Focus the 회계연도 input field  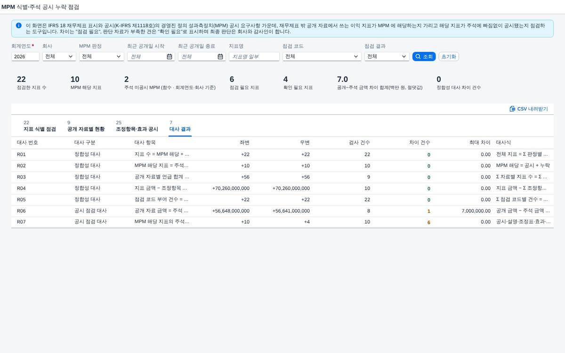(25, 56)
